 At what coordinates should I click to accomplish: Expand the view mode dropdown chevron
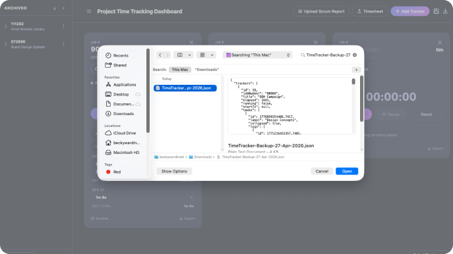tap(189, 55)
